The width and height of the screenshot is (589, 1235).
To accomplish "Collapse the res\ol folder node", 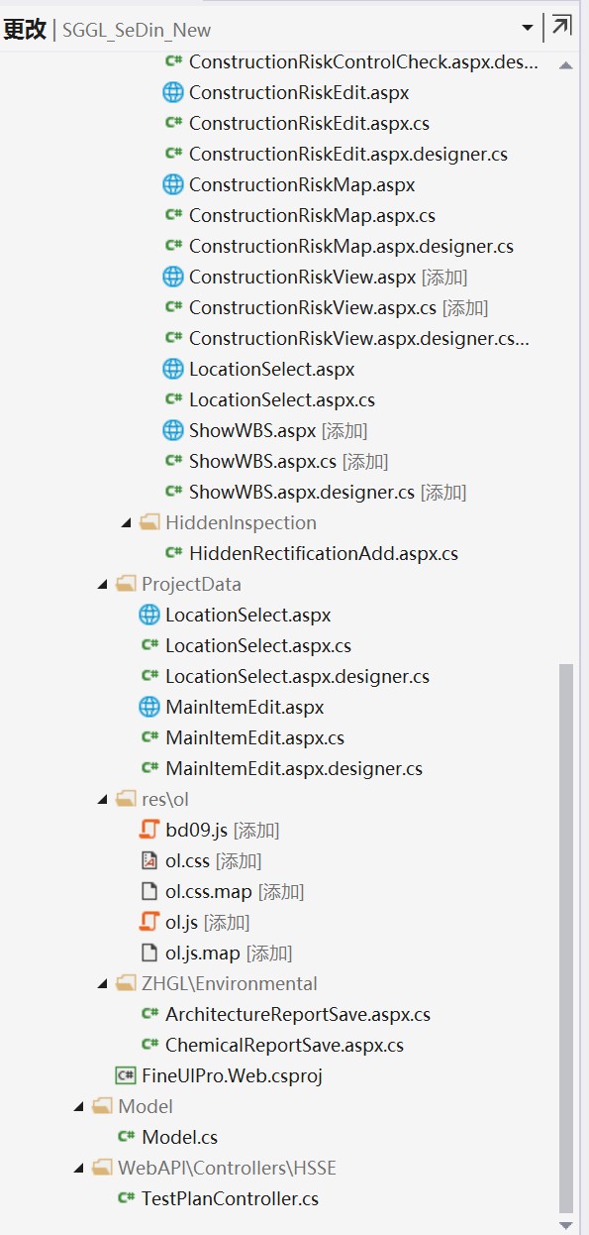I will 102,799.
